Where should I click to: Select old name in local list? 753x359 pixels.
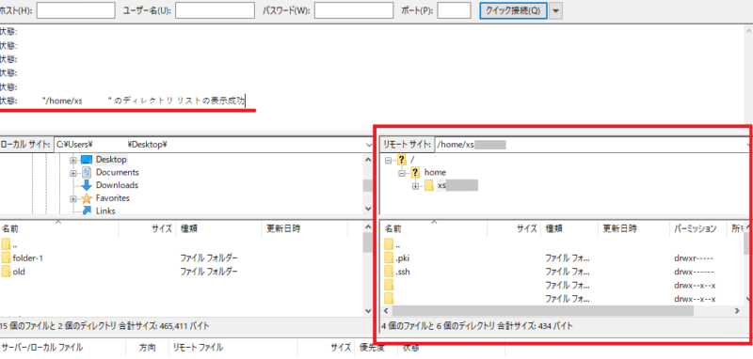point(19,272)
